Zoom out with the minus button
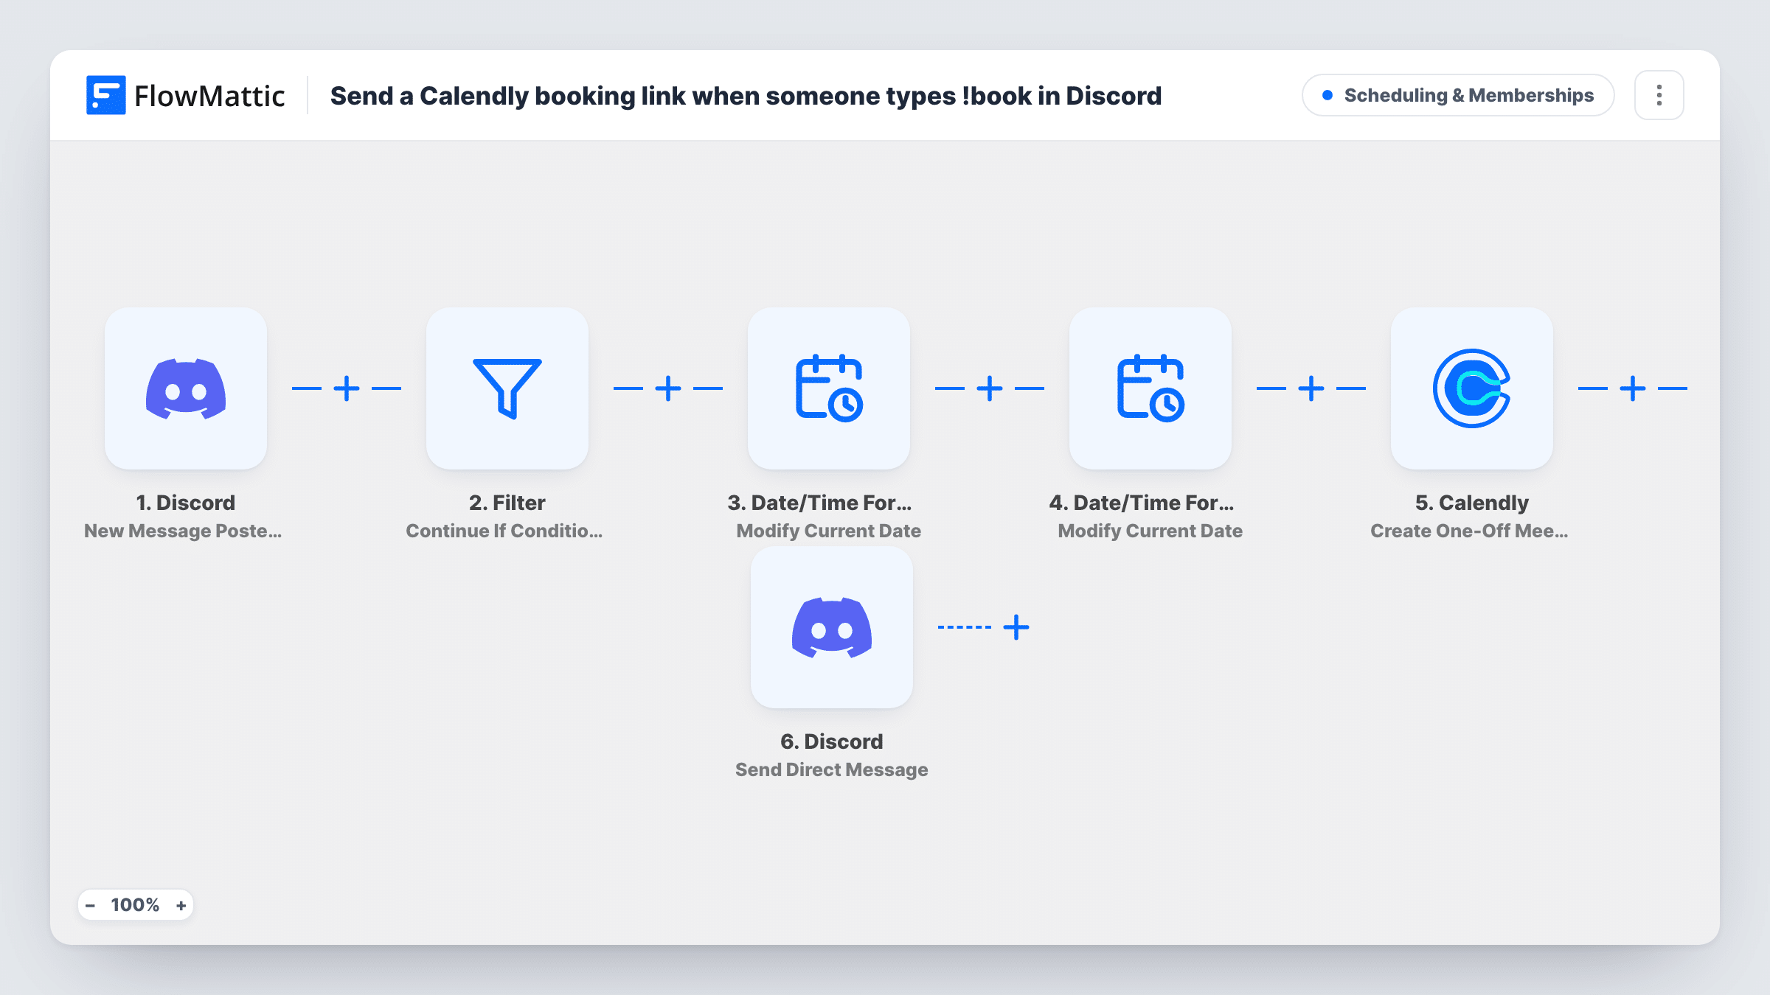1770x995 pixels. [90, 905]
